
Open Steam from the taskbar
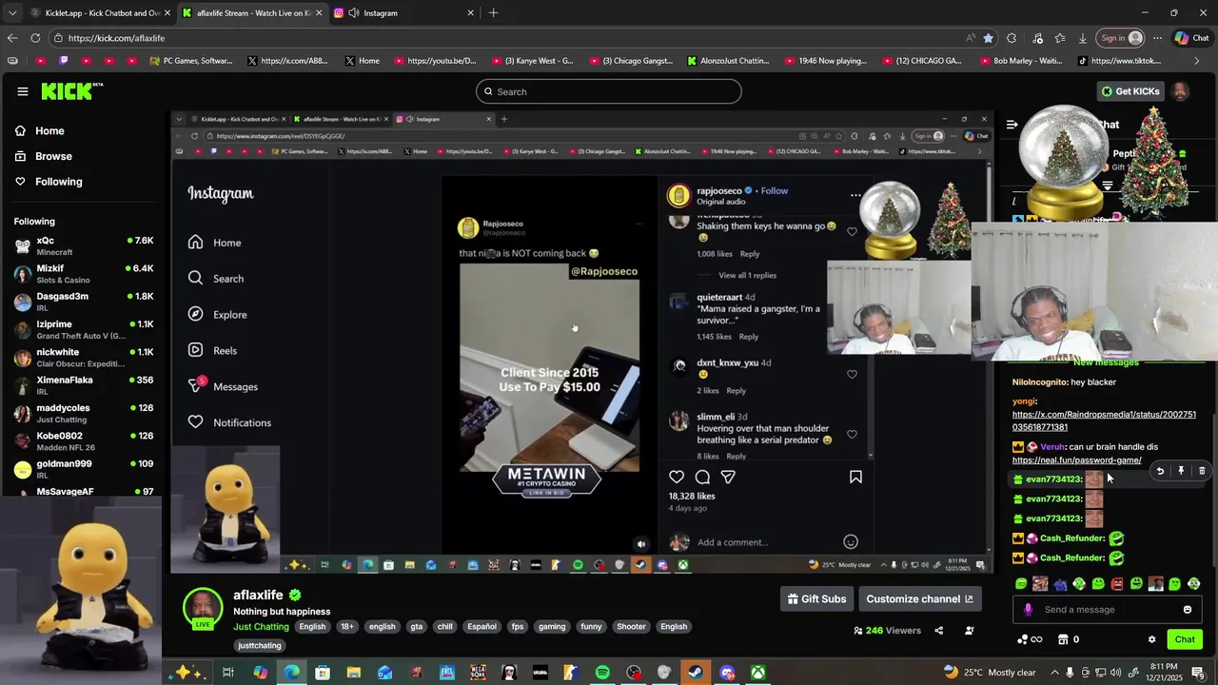click(x=697, y=673)
